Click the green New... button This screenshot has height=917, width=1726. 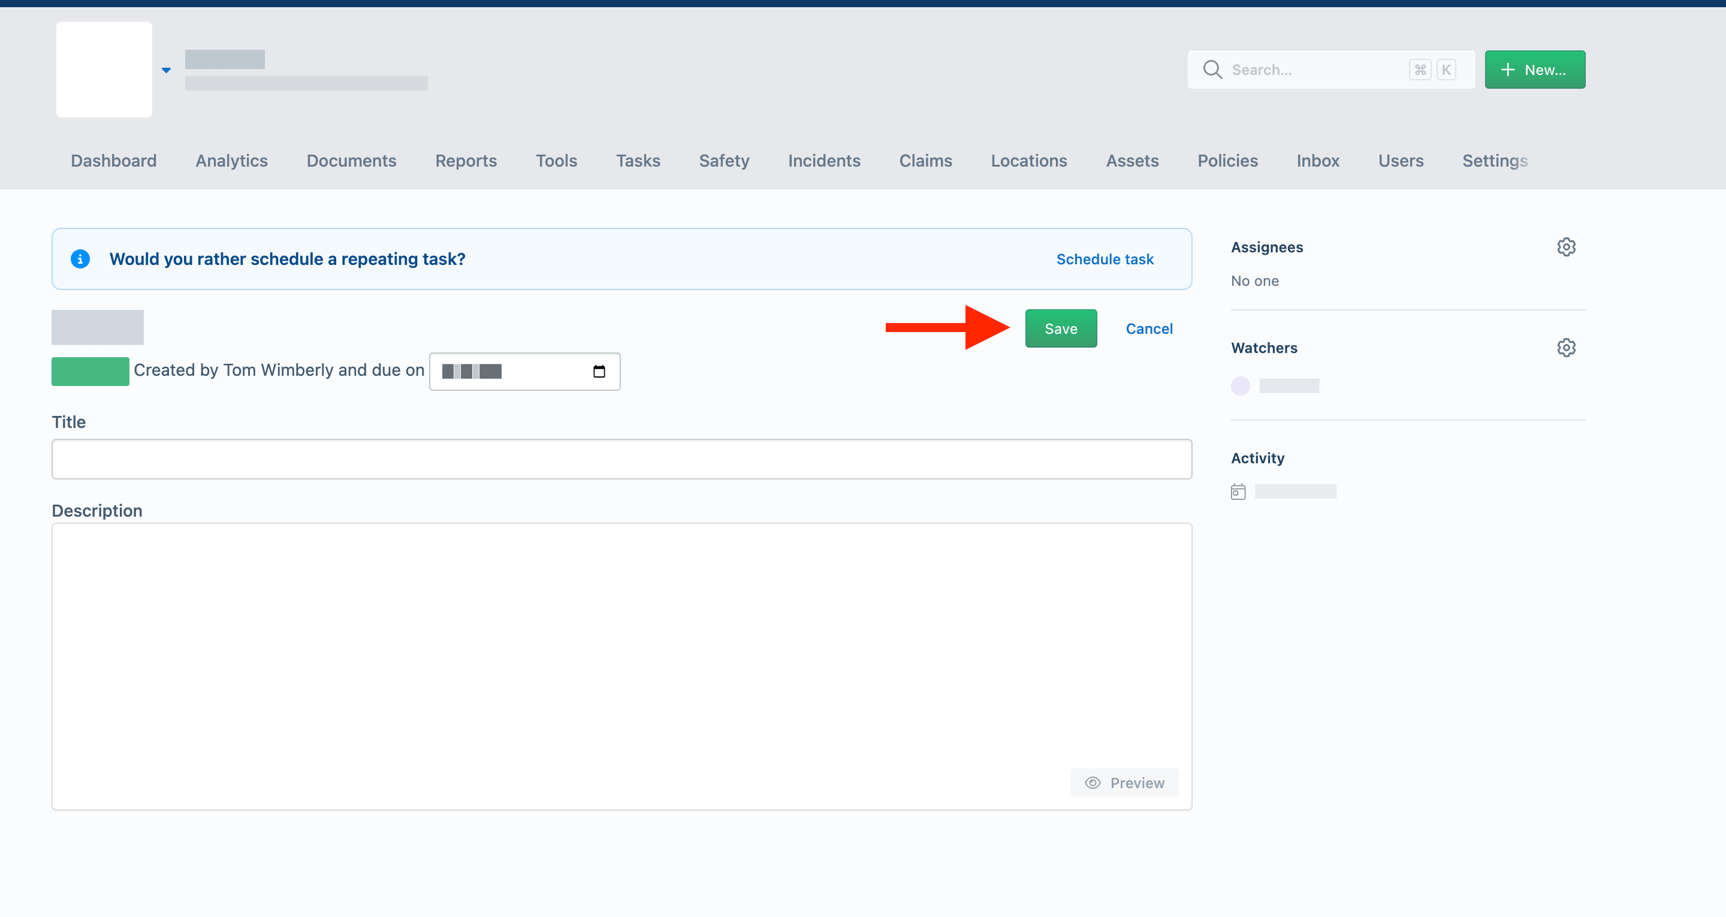pos(1534,69)
